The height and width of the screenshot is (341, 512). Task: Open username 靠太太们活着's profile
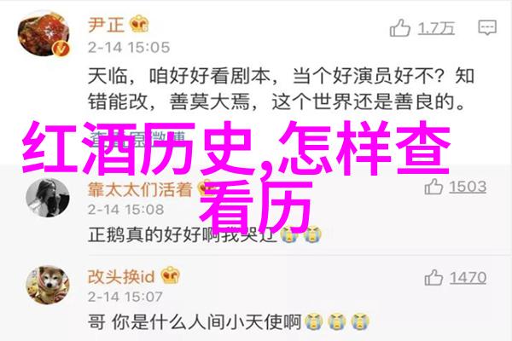(140, 189)
